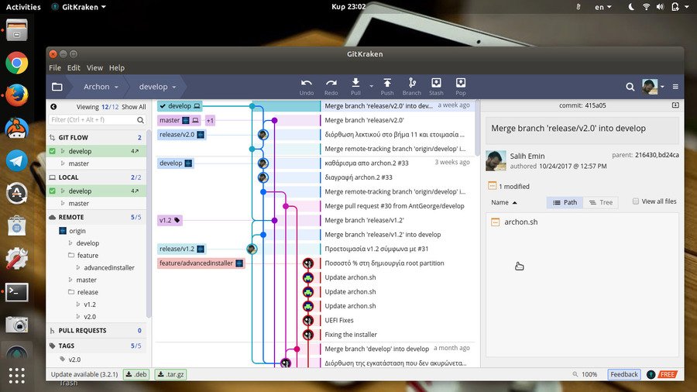Enable View all files checkbox
The image size is (697, 392).
tap(636, 201)
